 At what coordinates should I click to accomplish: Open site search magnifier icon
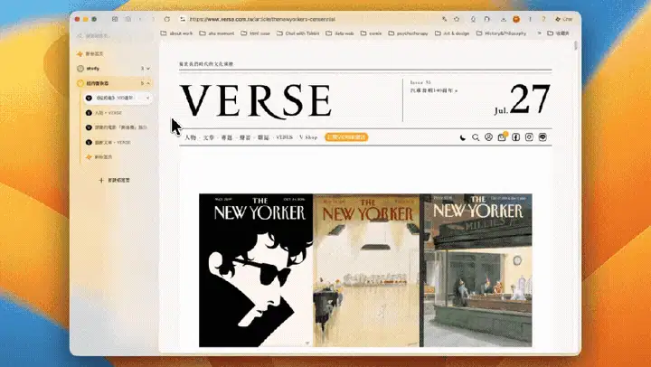click(x=476, y=137)
